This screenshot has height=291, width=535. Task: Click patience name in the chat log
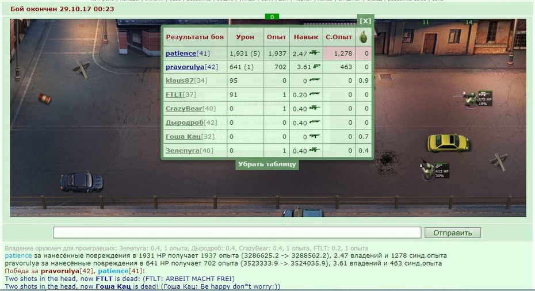tap(18, 255)
